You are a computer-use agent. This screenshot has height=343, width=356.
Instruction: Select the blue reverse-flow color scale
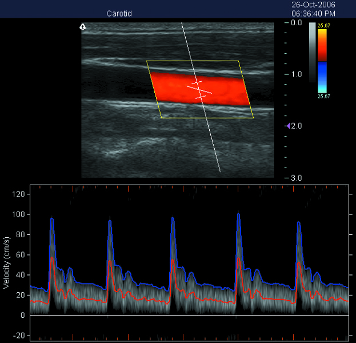pos(323,76)
